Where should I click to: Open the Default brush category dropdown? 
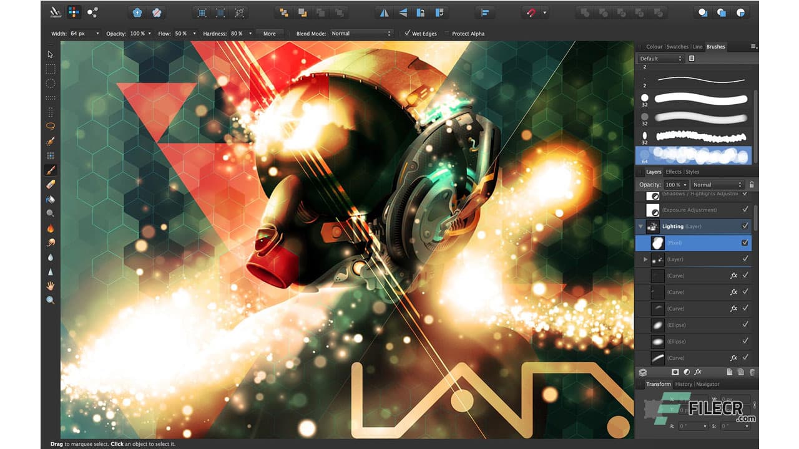[x=660, y=58]
